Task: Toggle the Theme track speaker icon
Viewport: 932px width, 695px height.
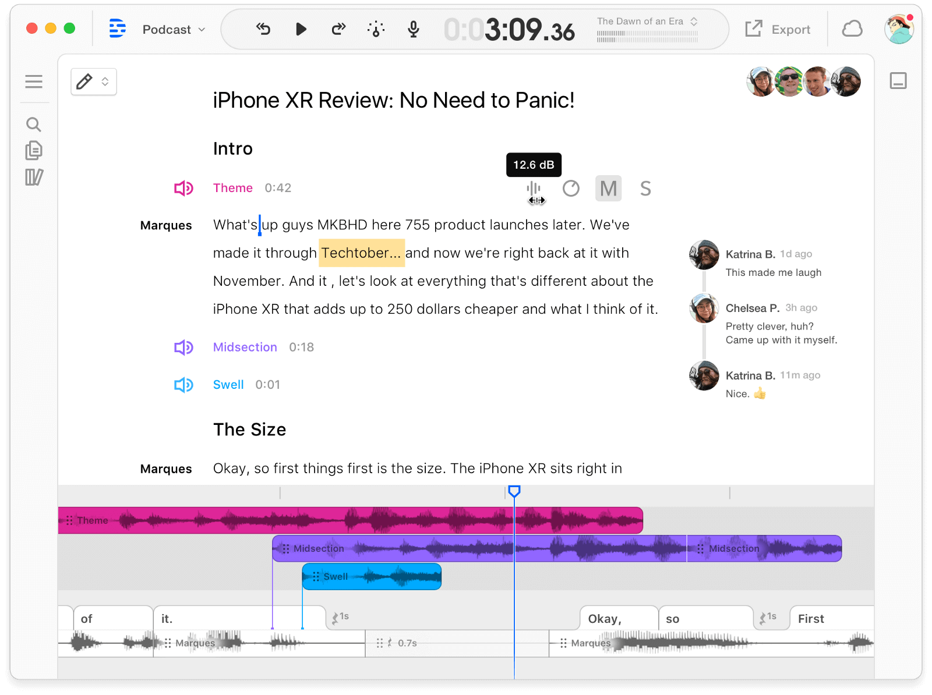Action: (183, 188)
